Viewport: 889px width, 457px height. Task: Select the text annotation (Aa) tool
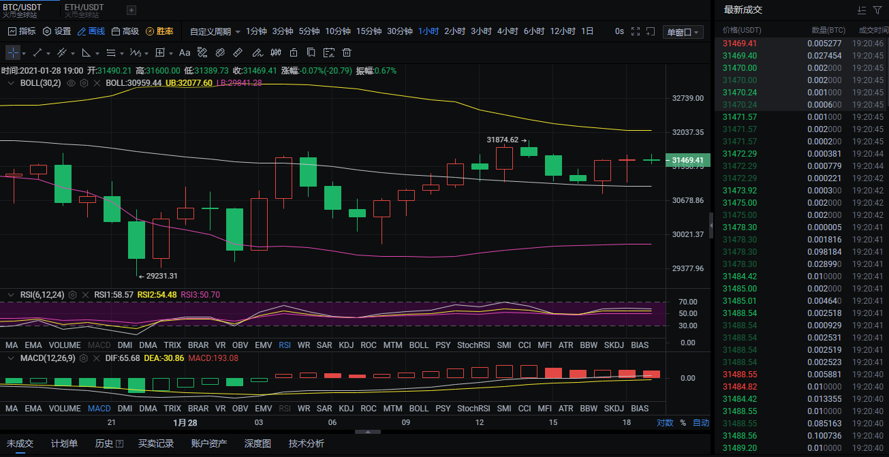[x=184, y=52]
